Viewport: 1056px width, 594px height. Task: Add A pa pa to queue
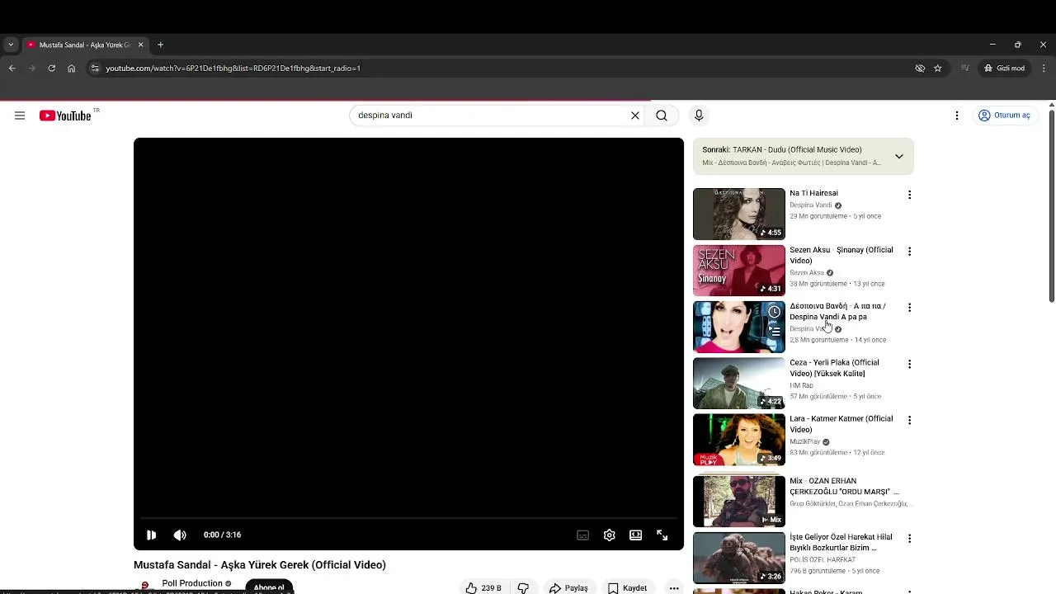click(774, 332)
